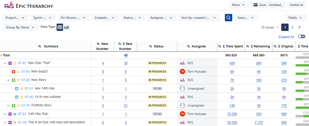This screenshot has height=126, width=309.
Task: Open issue link ST-79
Action: click(x=26, y=106)
